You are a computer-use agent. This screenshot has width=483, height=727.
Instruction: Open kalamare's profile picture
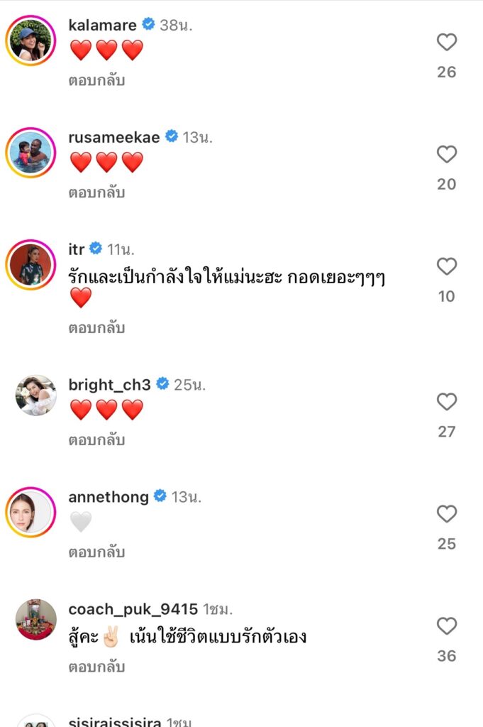pyautogui.click(x=31, y=40)
